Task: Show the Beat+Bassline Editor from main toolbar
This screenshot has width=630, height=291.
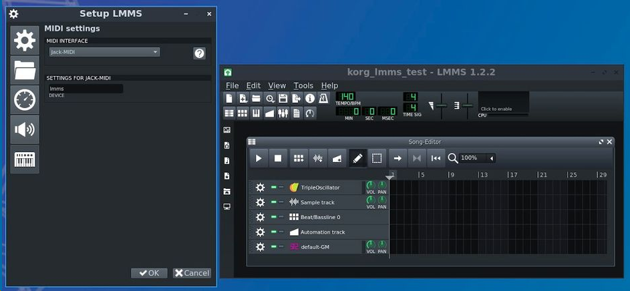Action: point(243,113)
